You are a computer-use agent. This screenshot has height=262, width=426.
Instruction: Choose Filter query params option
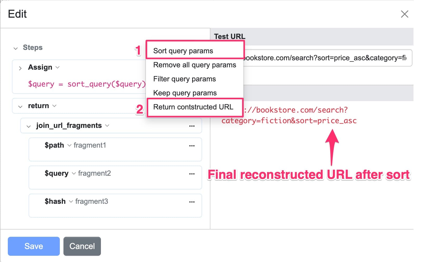pos(184,79)
